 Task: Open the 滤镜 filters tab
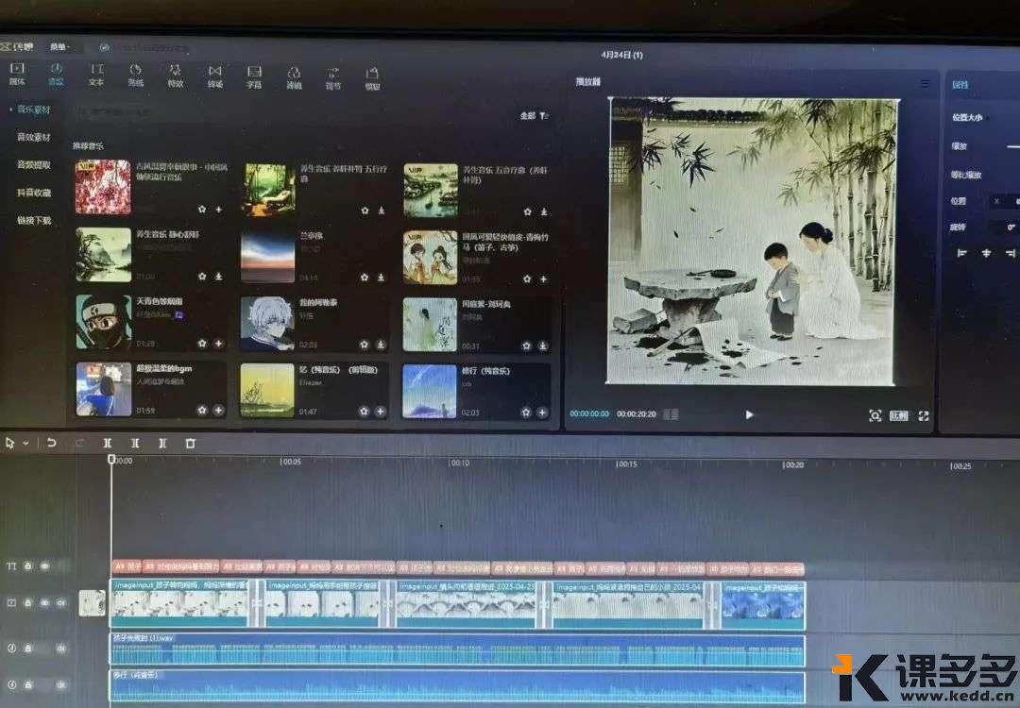coord(294,78)
